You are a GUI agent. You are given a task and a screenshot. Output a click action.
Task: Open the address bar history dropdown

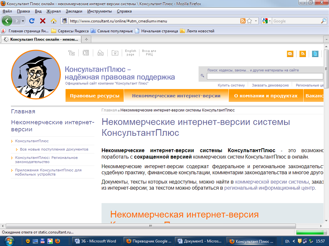tap(256, 21)
